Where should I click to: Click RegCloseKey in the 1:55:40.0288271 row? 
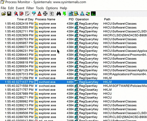[x=88, y=97]
